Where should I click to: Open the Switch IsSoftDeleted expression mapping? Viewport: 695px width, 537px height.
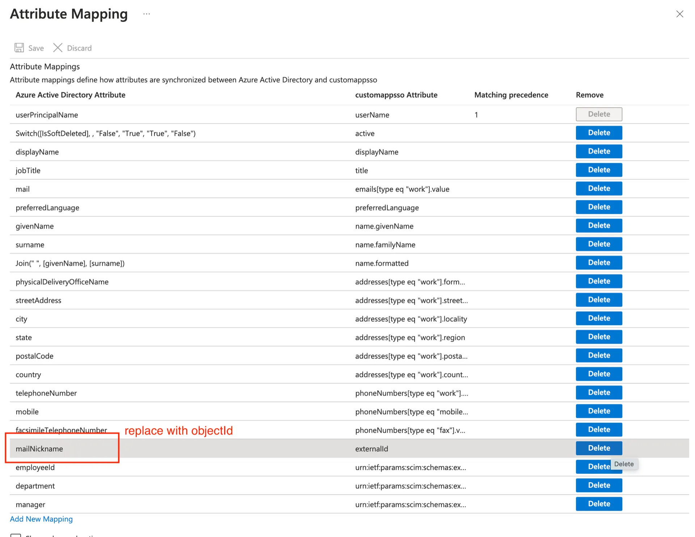pos(105,133)
